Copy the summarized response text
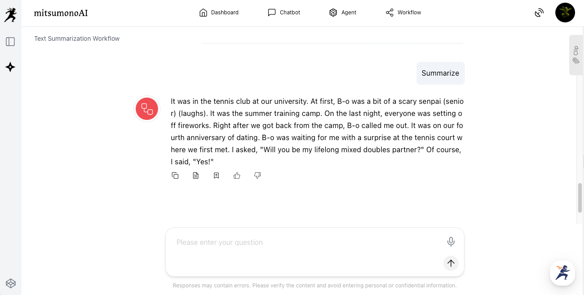584x295 pixels. pos(175,175)
